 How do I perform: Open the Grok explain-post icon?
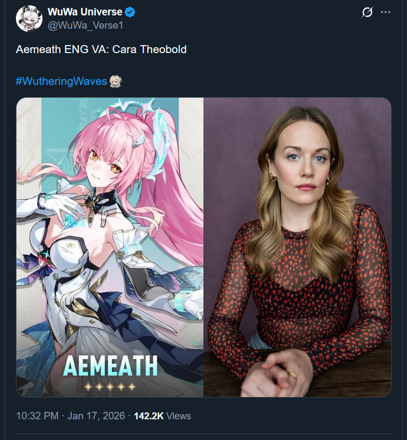point(367,12)
